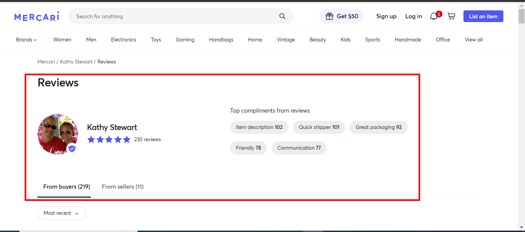The image size is (525, 232).
Task: Click the 230 reviews count
Action: [x=147, y=140]
